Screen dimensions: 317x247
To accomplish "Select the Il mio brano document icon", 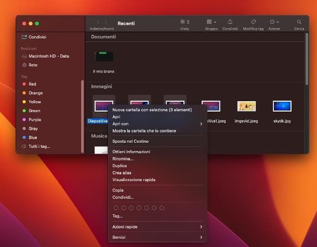I will pyautogui.click(x=104, y=57).
